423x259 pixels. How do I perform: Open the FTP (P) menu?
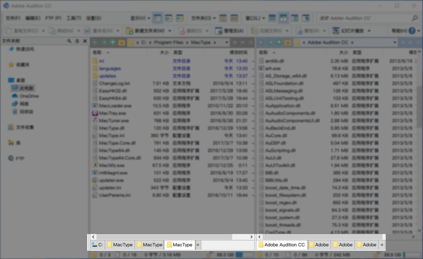pos(53,18)
